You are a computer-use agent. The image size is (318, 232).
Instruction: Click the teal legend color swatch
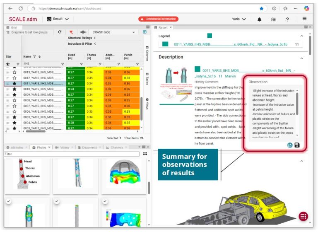tap(165, 44)
